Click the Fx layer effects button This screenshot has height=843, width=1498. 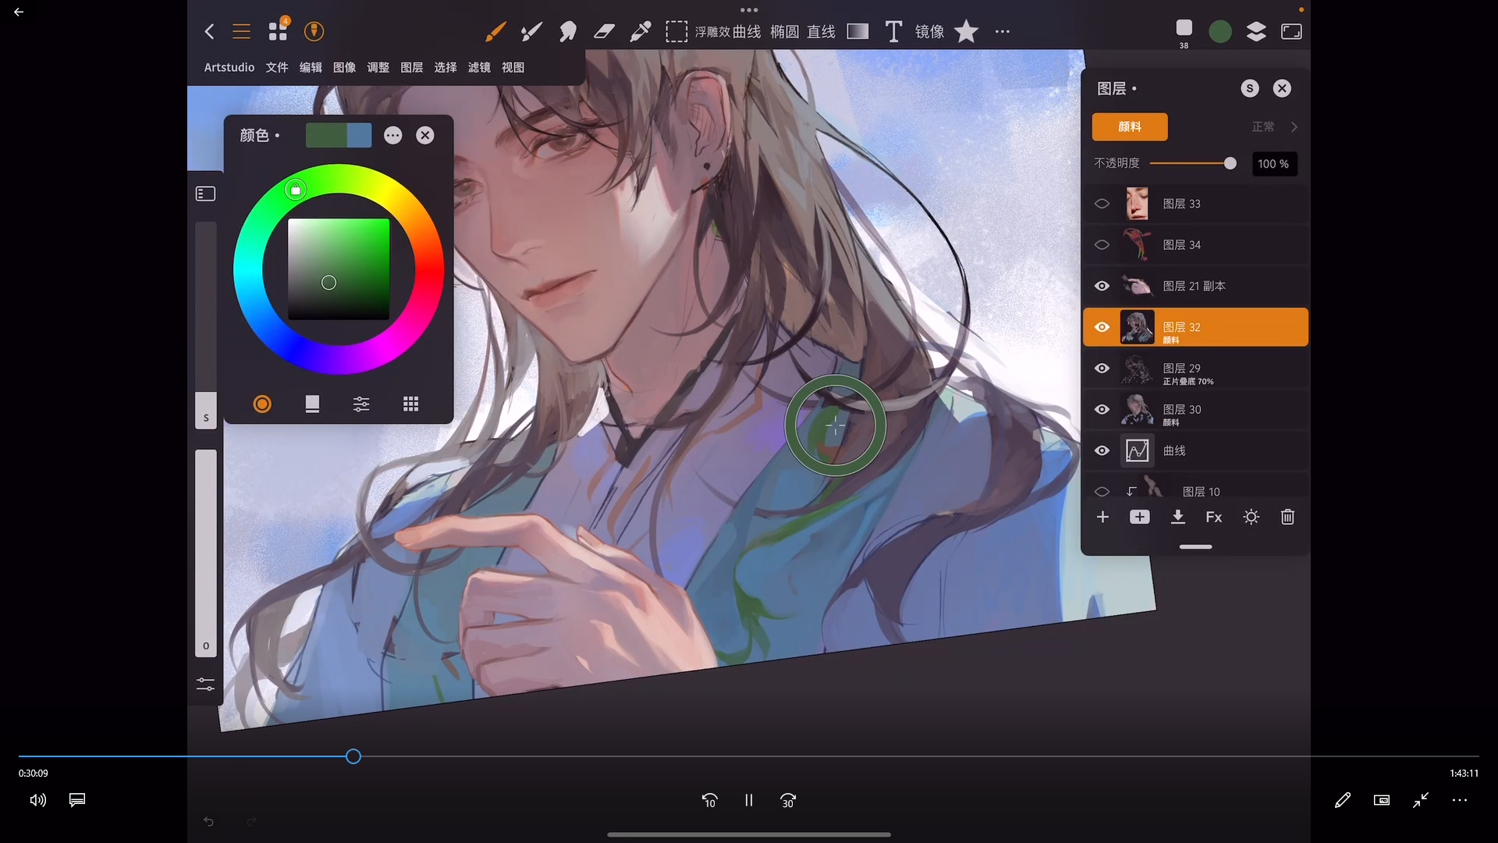click(x=1213, y=517)
